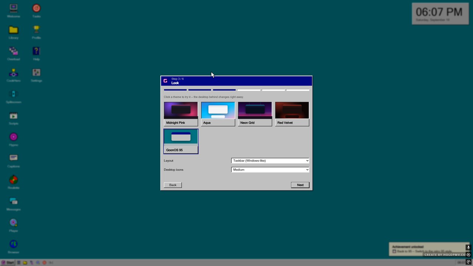Image resolution: width=473 pixels, height=266 pixels.
Task: Click the wizard logo icon in title bar
Action: pyautogui.click(x=165, y=81)
